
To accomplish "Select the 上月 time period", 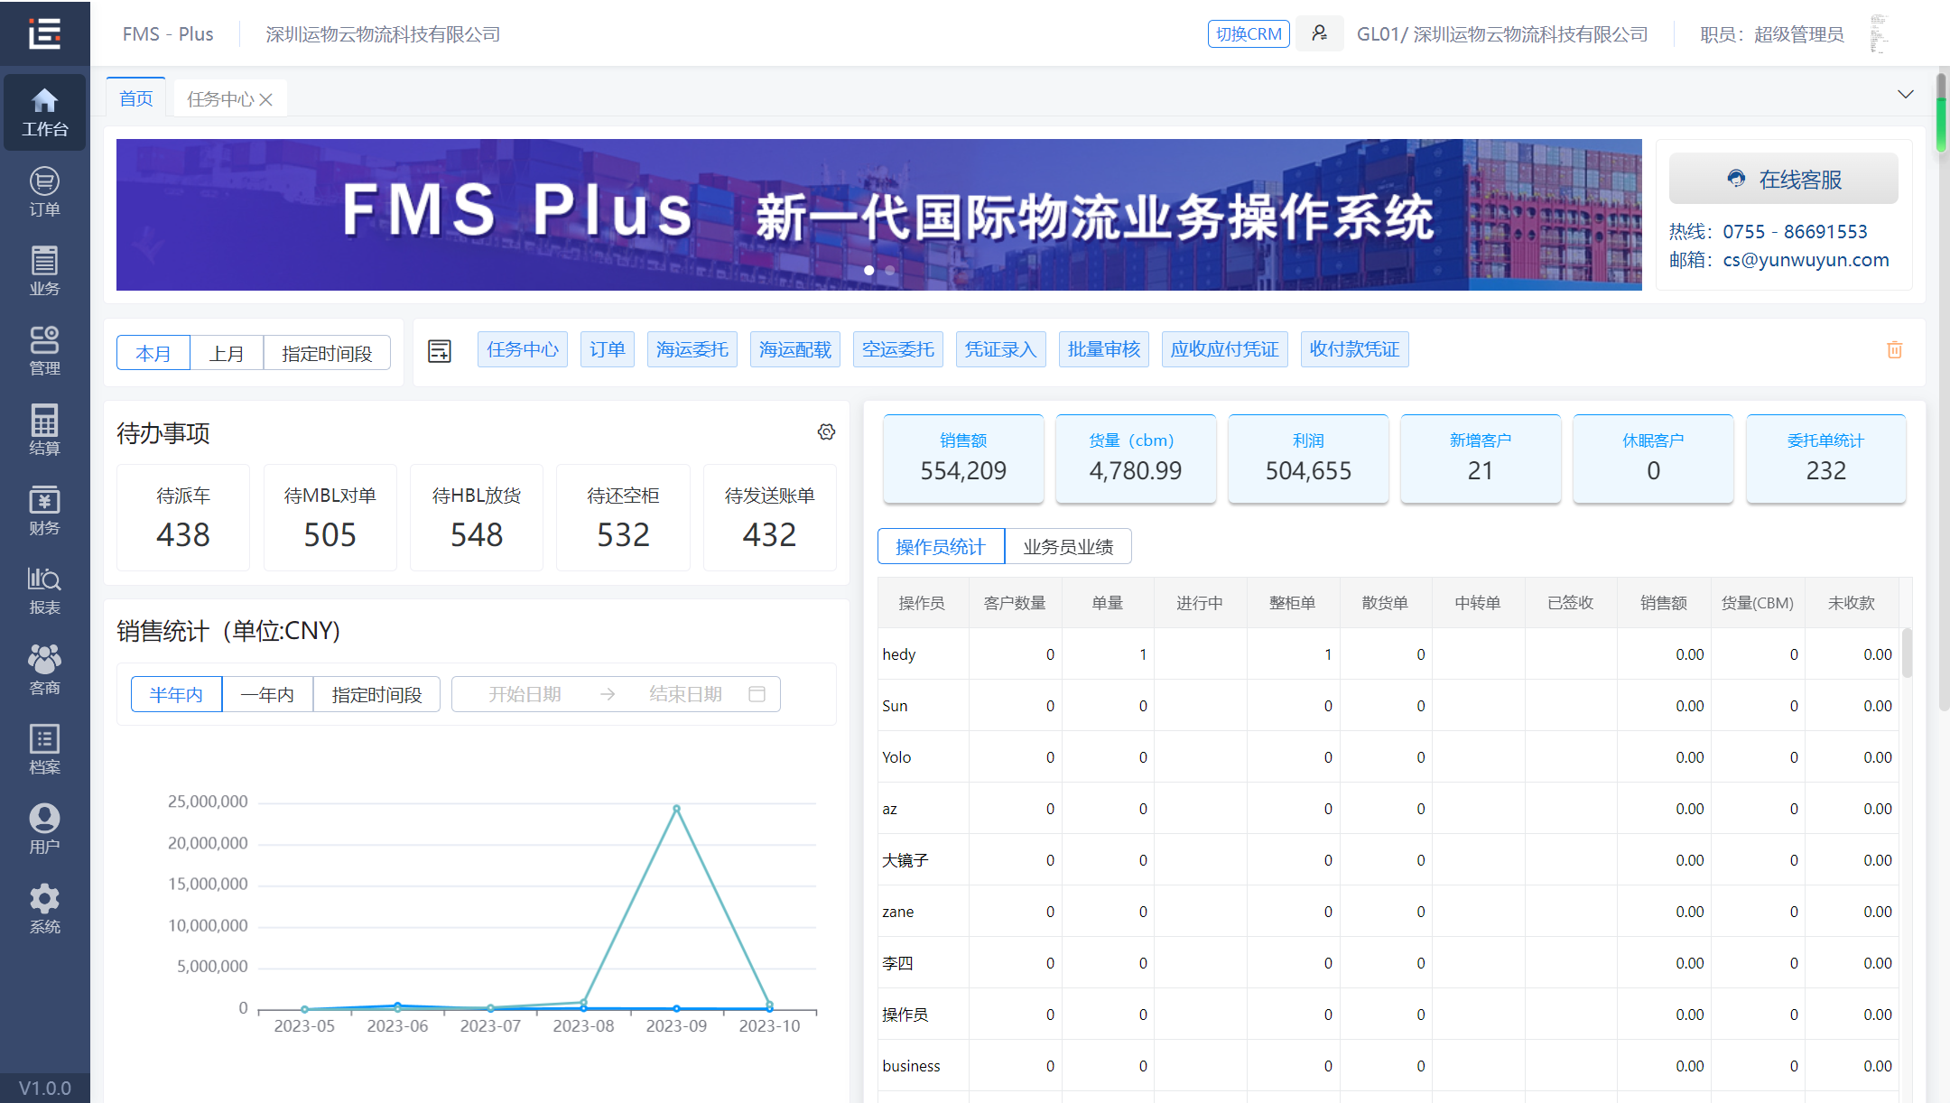I will [x=227, y=353].
